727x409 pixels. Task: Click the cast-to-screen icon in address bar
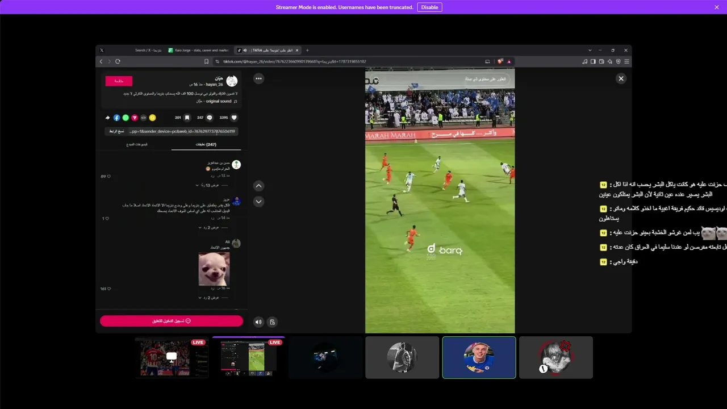tap(487, 61)
